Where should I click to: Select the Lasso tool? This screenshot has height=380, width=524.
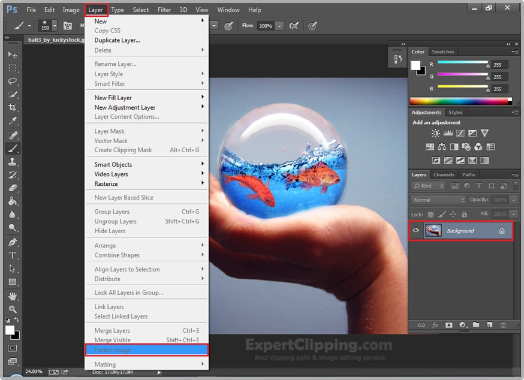(x=12, y=81)
